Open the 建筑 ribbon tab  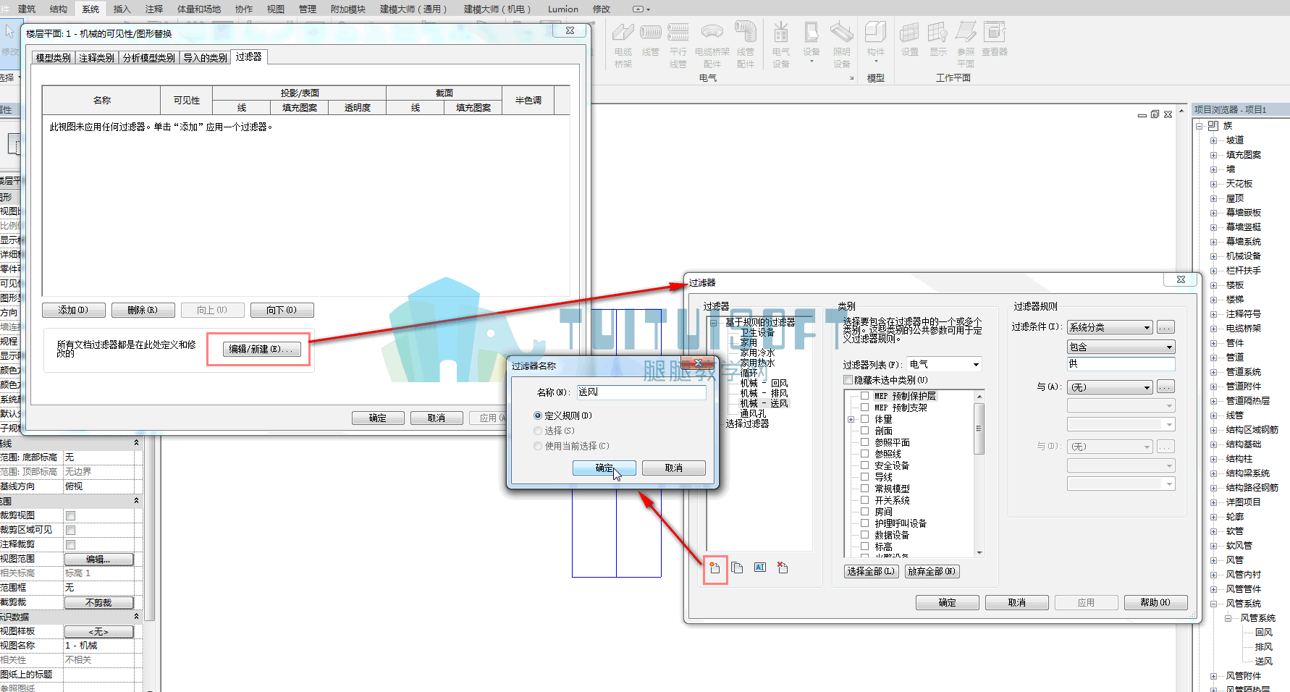click(x=27, y=9)
